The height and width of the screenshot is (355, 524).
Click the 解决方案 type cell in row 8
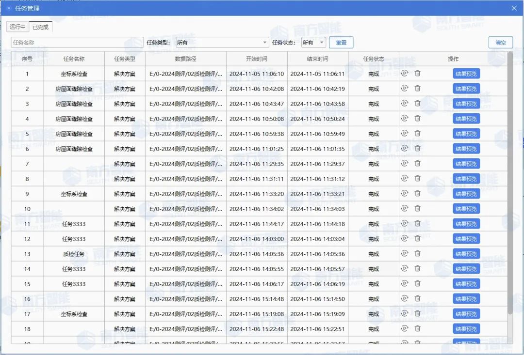125,179
